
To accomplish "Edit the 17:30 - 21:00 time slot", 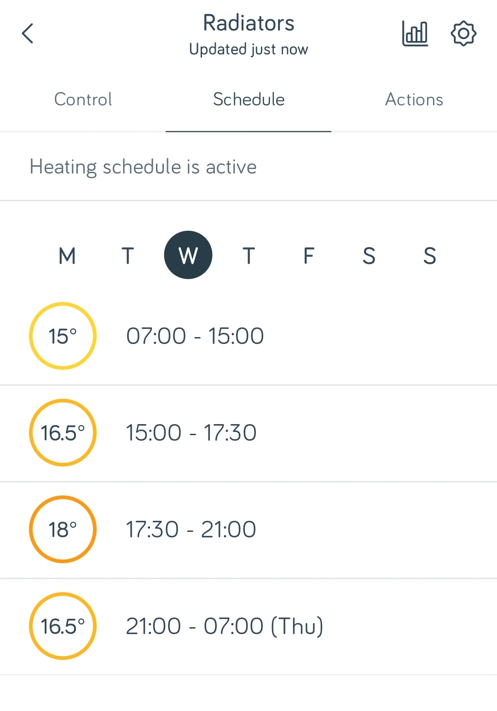I will click(x=191, y=530).
